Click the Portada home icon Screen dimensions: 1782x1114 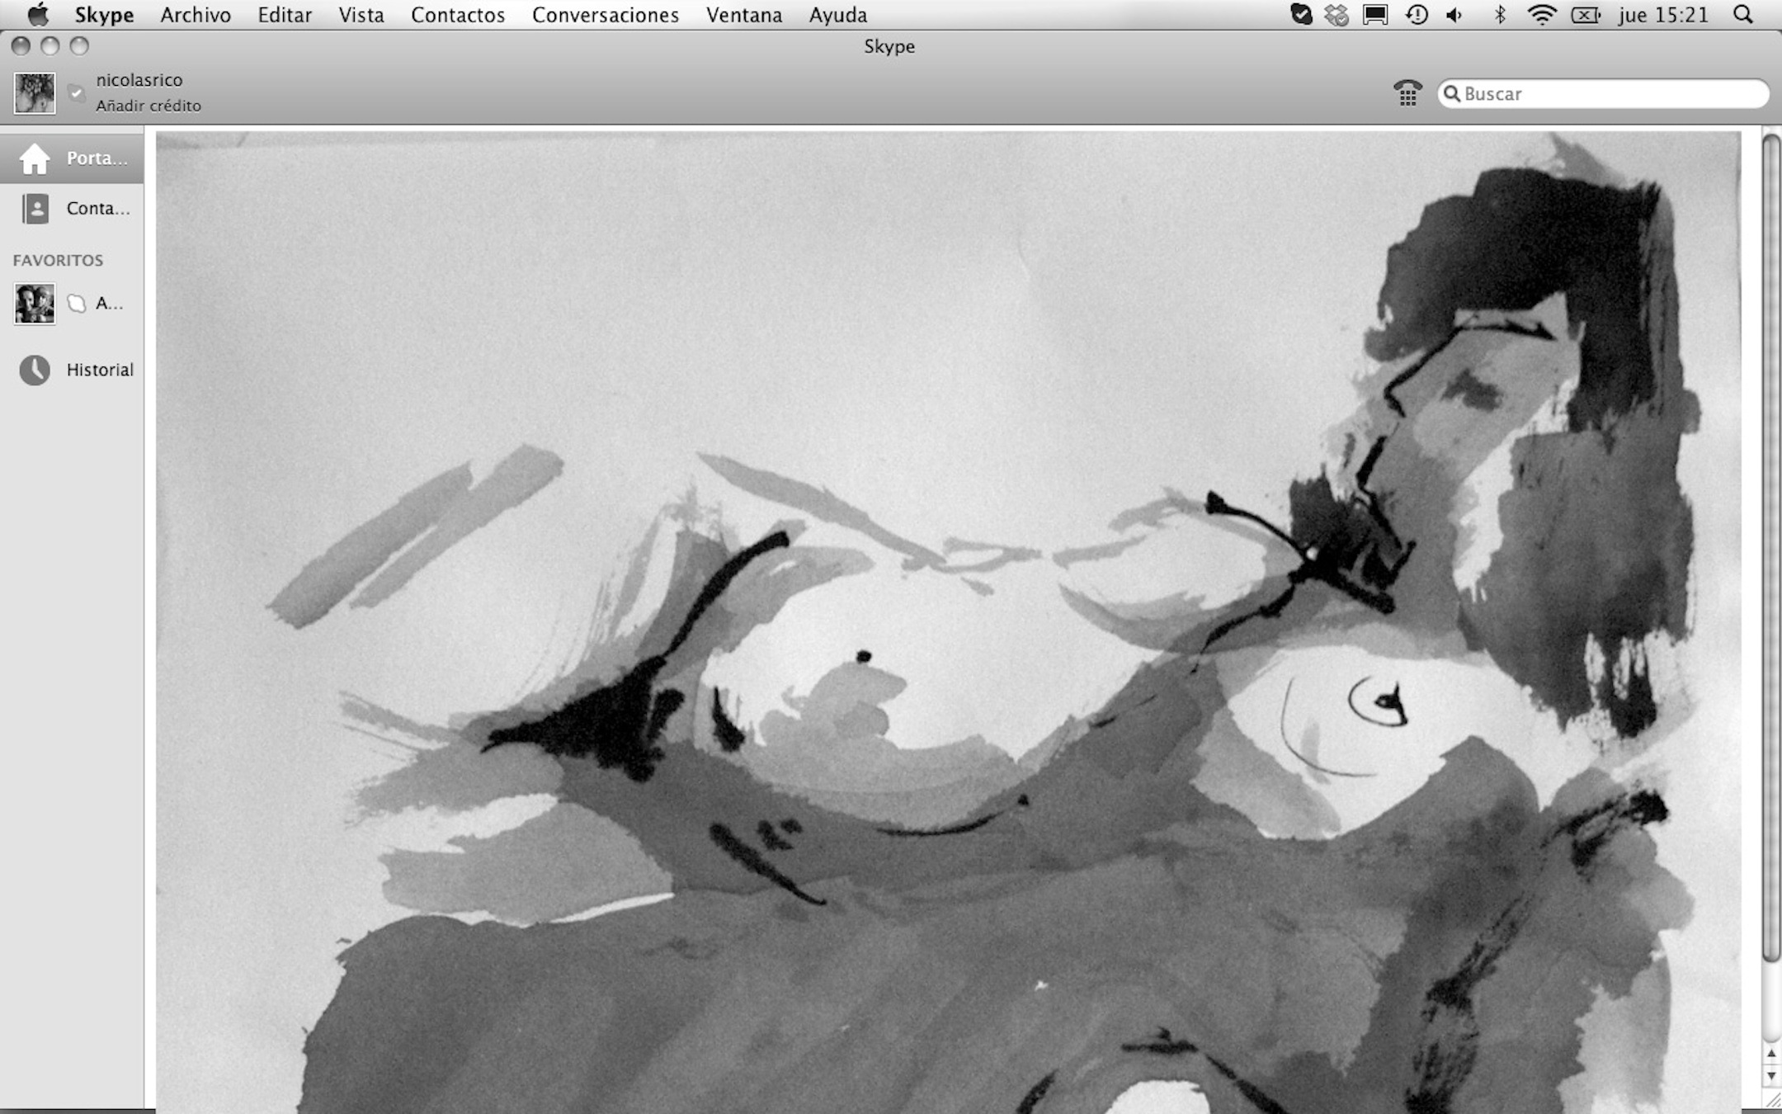35,158
